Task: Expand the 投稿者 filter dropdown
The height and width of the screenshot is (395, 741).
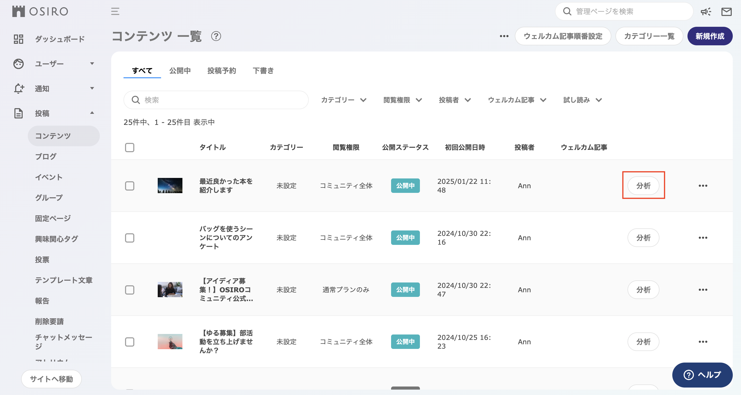Action: click(454, 100)
